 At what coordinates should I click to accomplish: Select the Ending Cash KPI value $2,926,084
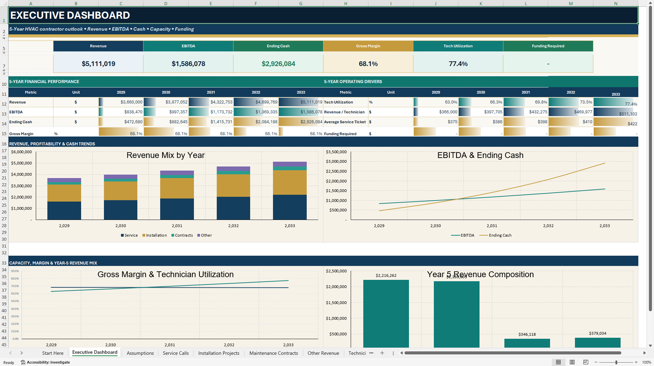[278, 64]
